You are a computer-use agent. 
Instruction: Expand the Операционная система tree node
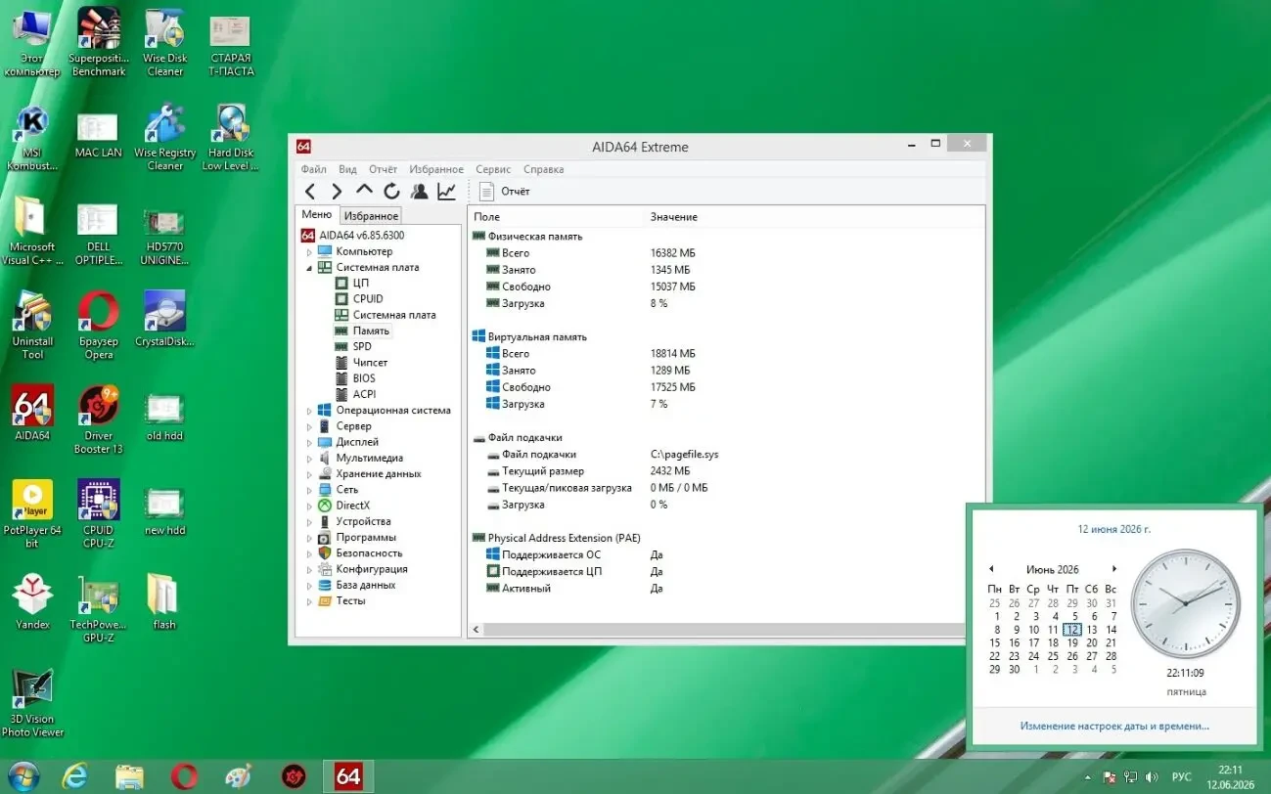(310, 411)
